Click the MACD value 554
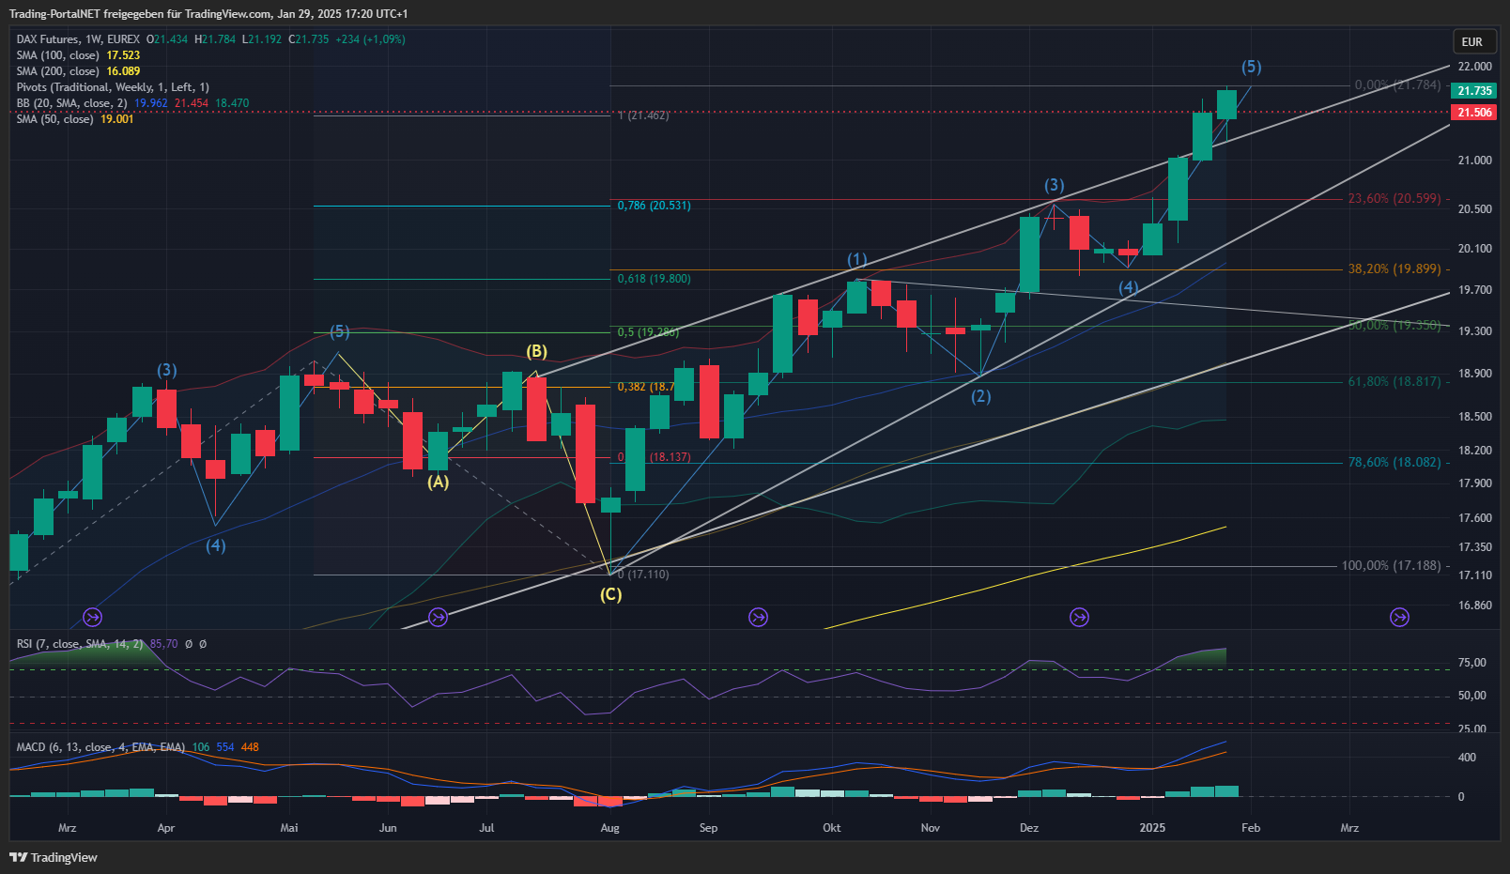Screen dimensions: 1510x874 tap(224, 747)
